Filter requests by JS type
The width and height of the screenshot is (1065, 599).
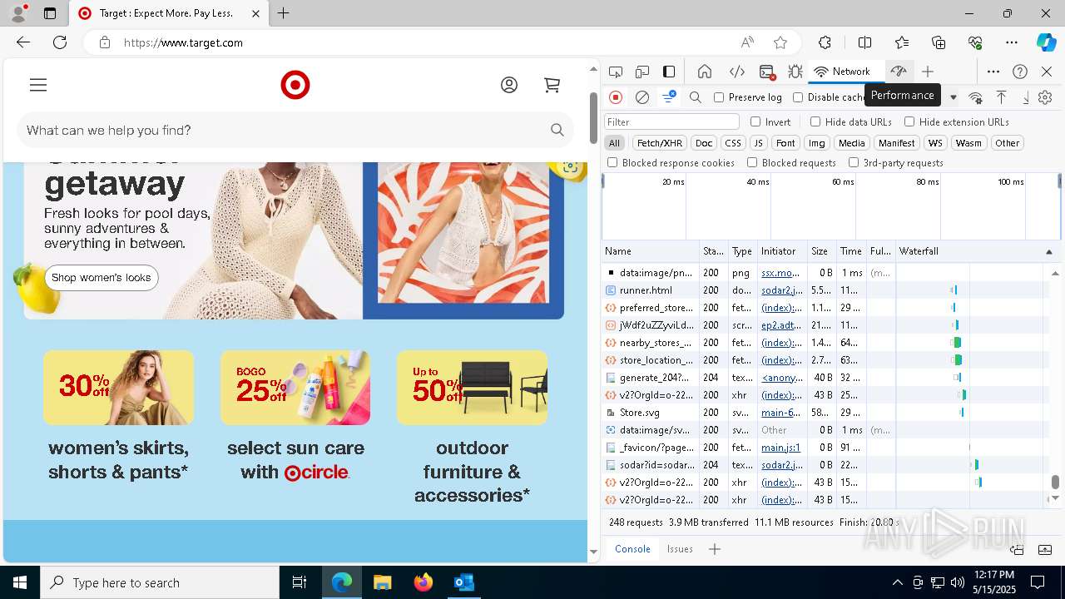(x=758, y=143)
